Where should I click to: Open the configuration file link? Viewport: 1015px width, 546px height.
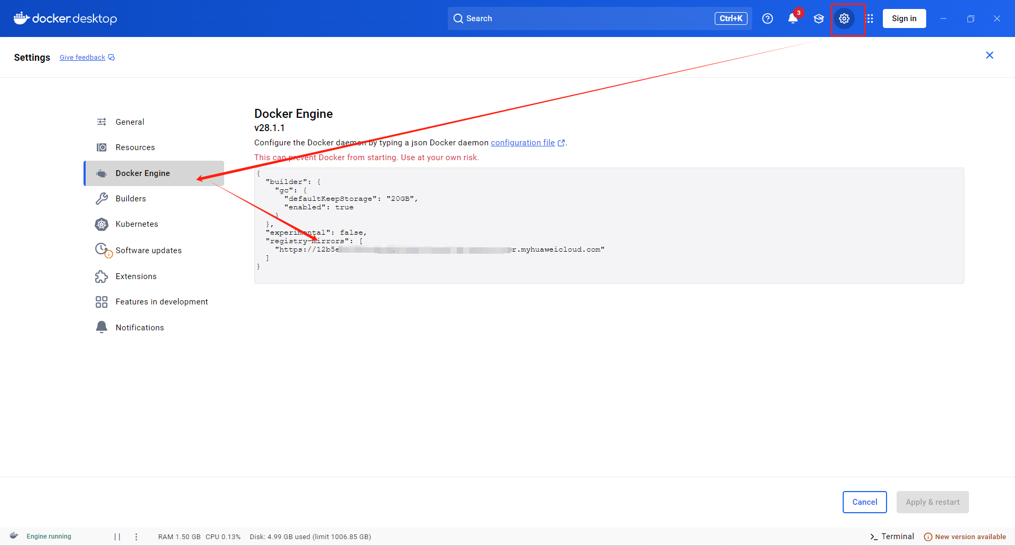pos(523,143)
